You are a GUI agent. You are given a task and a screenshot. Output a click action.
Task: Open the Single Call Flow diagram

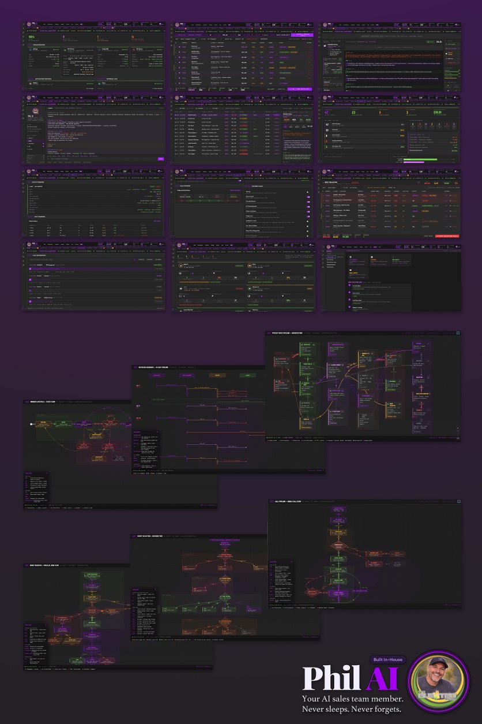click(364, 553)
